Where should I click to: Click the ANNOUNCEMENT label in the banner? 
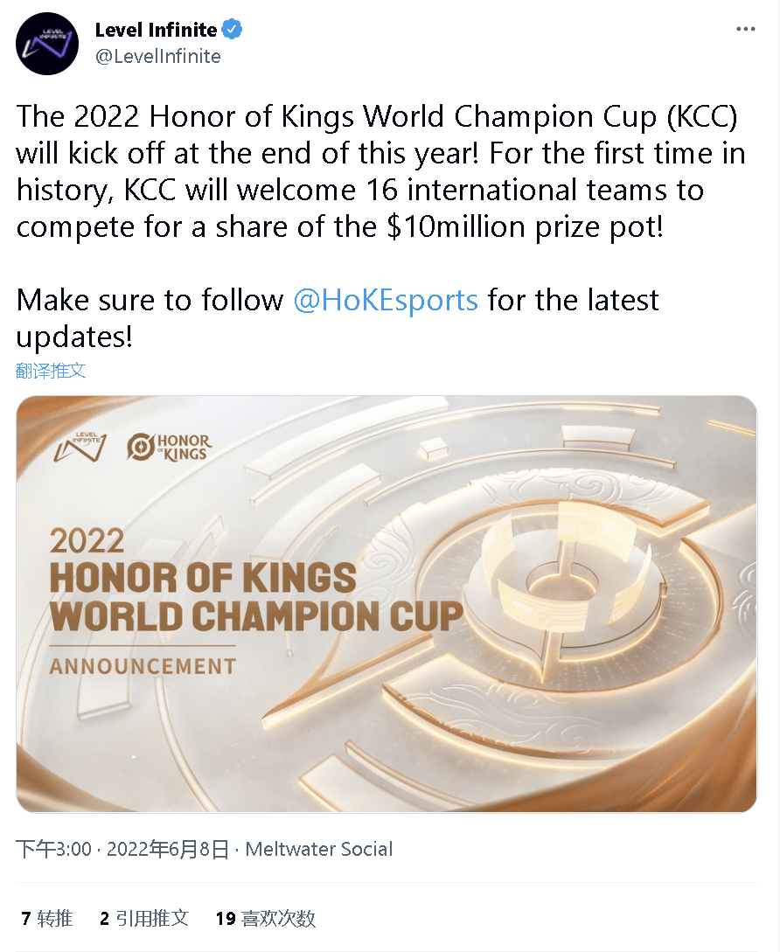click(x=143, y=666)
